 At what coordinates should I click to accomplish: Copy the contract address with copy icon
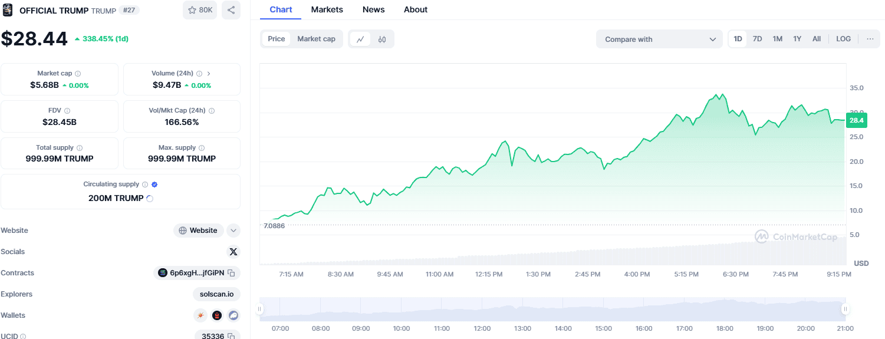(x=232, y=273)
